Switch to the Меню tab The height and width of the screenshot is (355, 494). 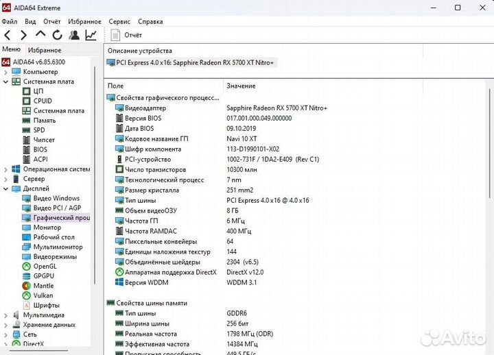(x=12, y=49)
